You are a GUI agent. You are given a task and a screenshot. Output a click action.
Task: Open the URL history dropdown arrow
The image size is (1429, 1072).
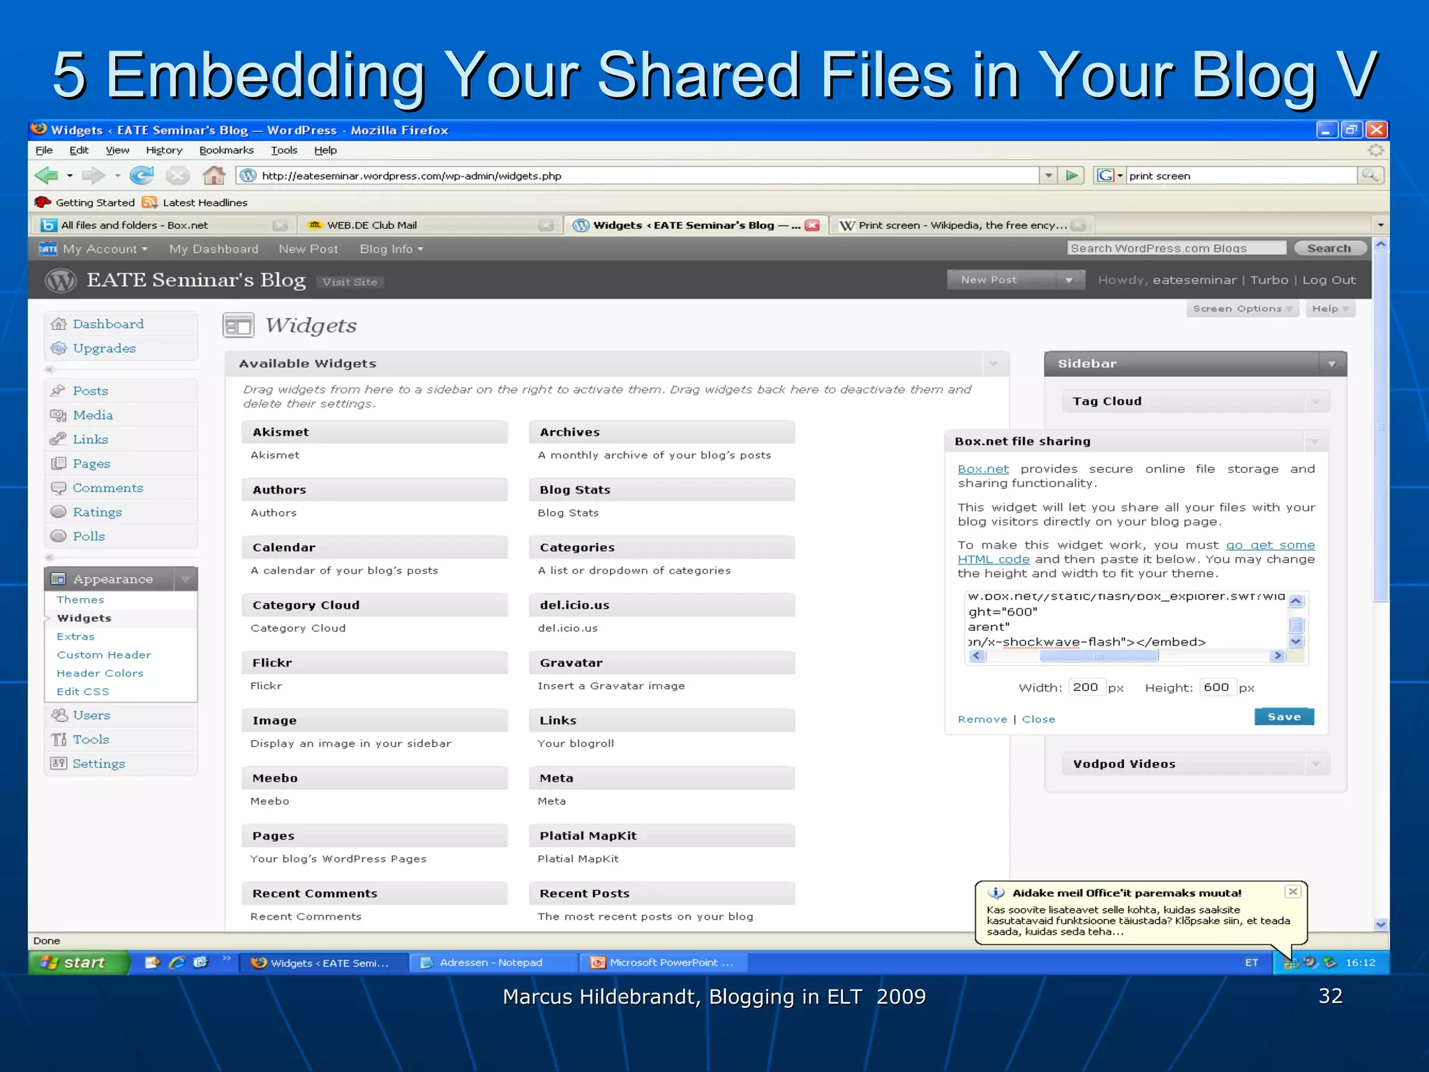tap(1048, 175)
